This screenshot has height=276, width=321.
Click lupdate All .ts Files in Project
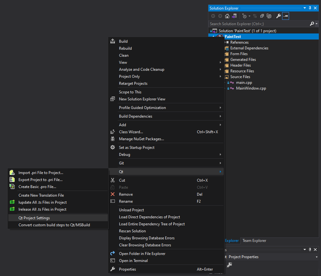(58, 202)
